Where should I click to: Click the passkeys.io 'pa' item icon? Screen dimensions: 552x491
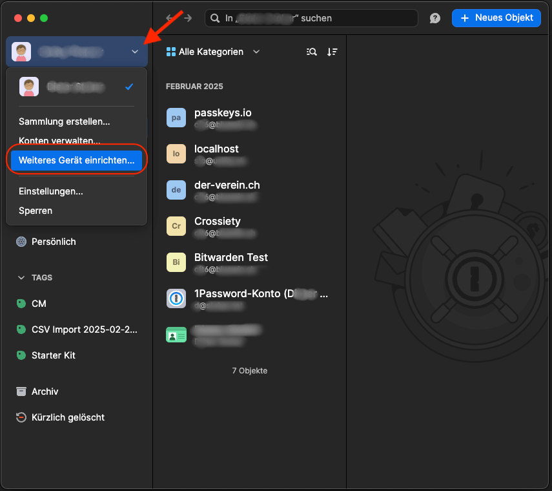[176, 118]
